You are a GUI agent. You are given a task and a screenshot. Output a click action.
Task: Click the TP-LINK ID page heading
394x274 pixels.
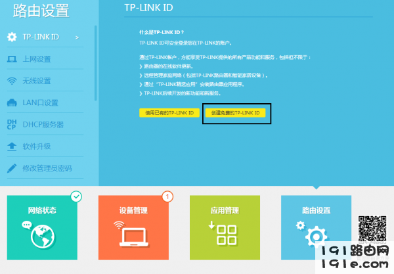pos(149,7)
